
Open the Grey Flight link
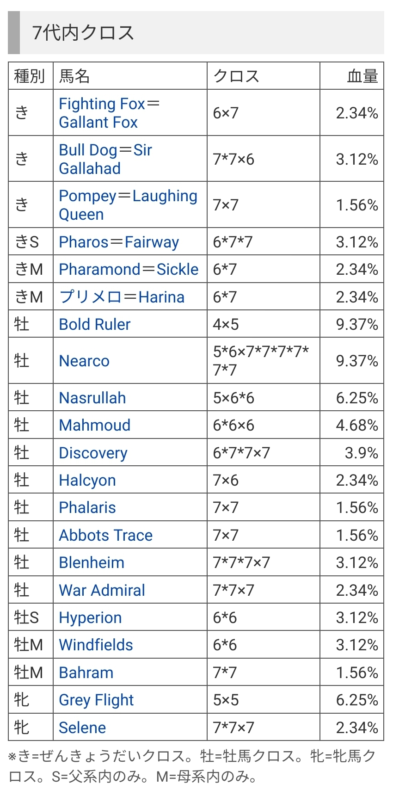96,700
